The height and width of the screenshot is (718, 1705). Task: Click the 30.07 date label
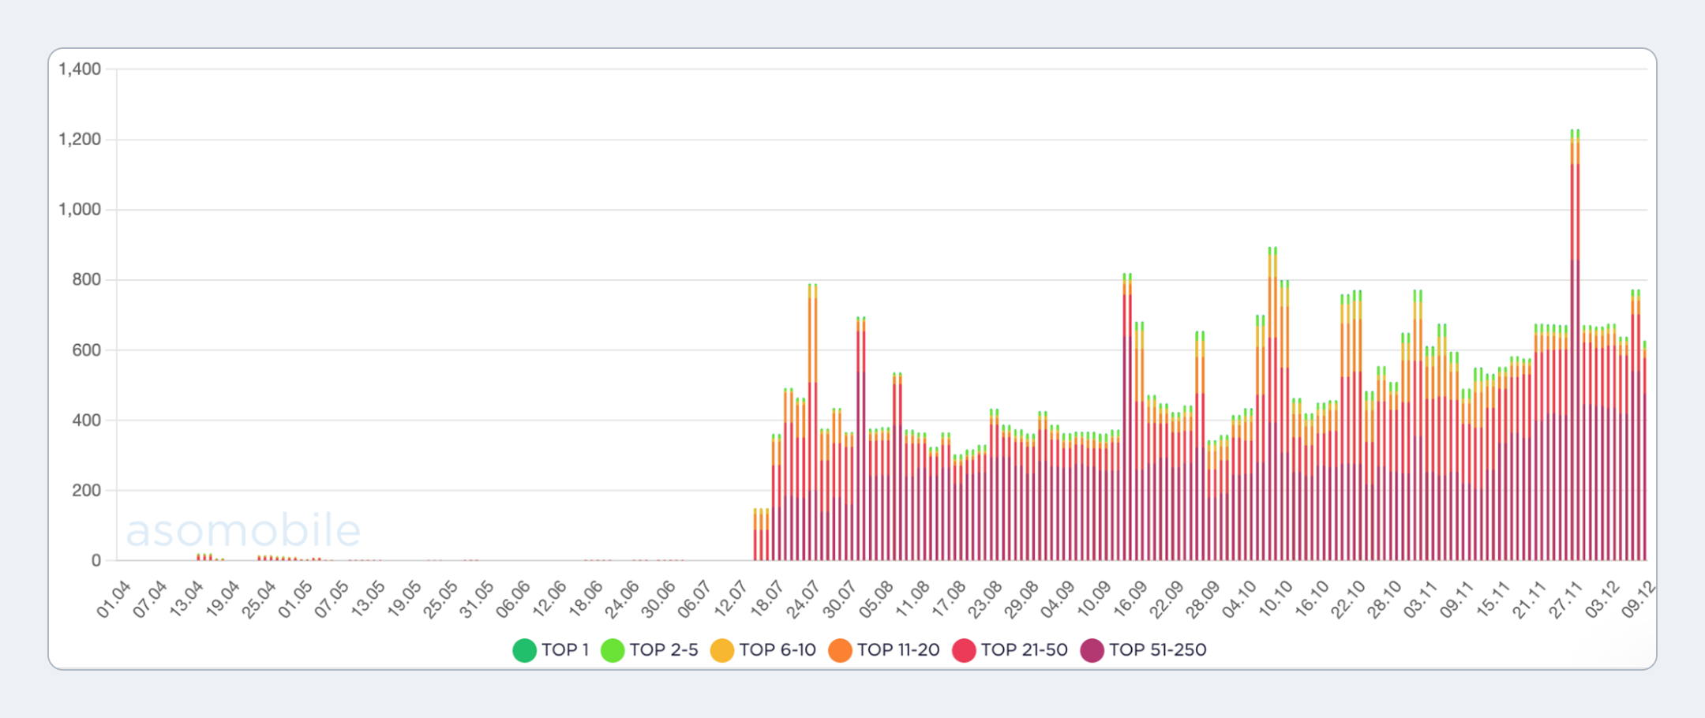(x=840, y=600)
